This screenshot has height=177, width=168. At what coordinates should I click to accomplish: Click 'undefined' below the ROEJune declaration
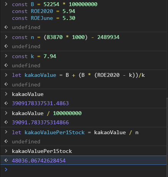26,27
